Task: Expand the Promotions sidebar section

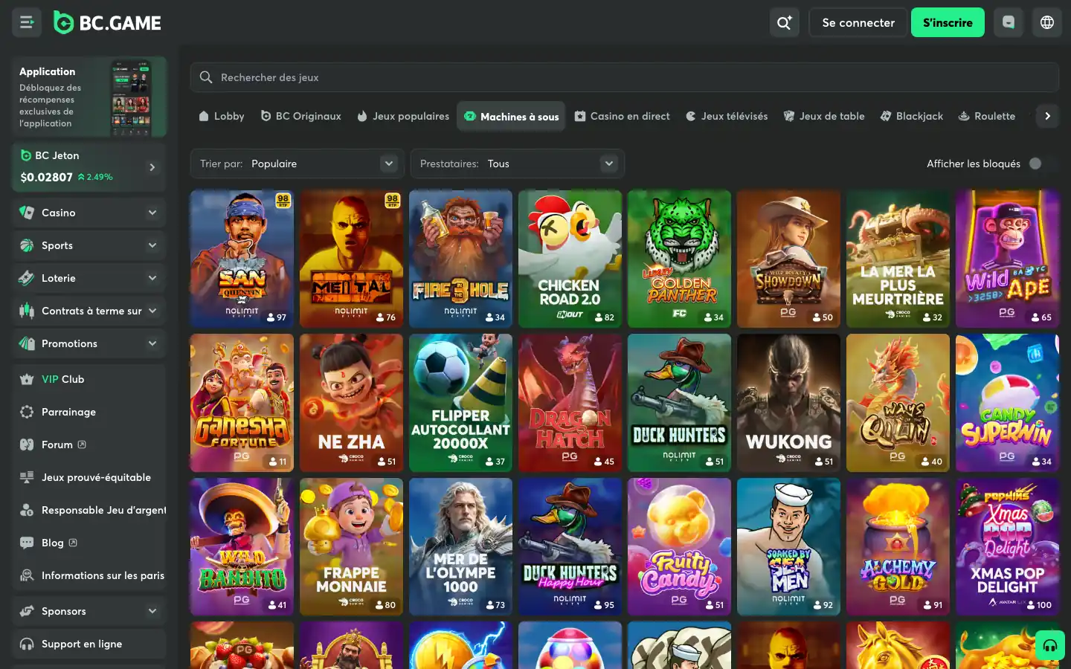Action: pyautogui.click(x=152, y=343)
